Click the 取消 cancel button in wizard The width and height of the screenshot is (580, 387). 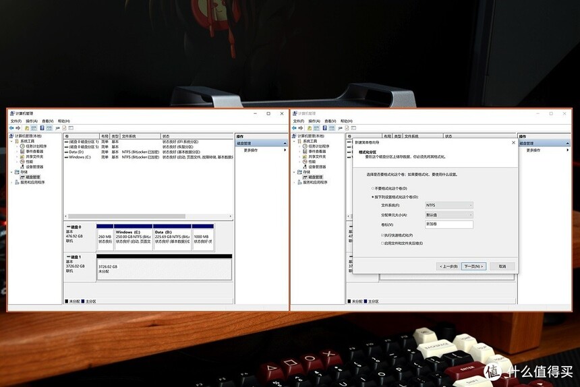click(x=502, y=266)
